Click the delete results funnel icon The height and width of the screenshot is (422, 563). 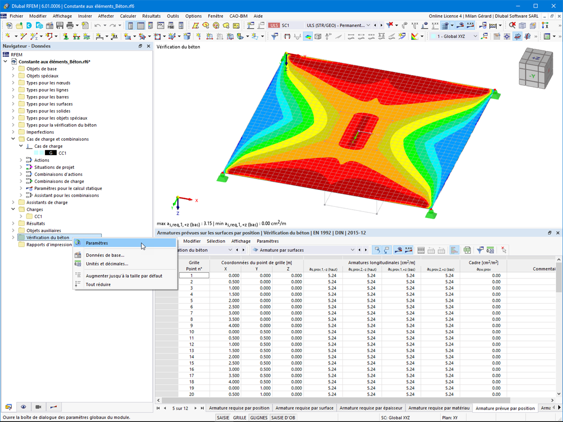point(390,25)
